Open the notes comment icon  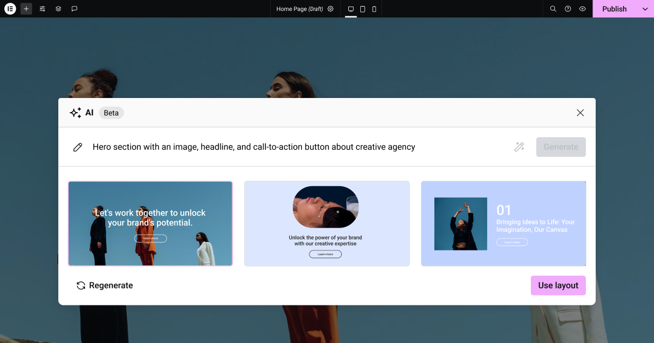[75, 9]
